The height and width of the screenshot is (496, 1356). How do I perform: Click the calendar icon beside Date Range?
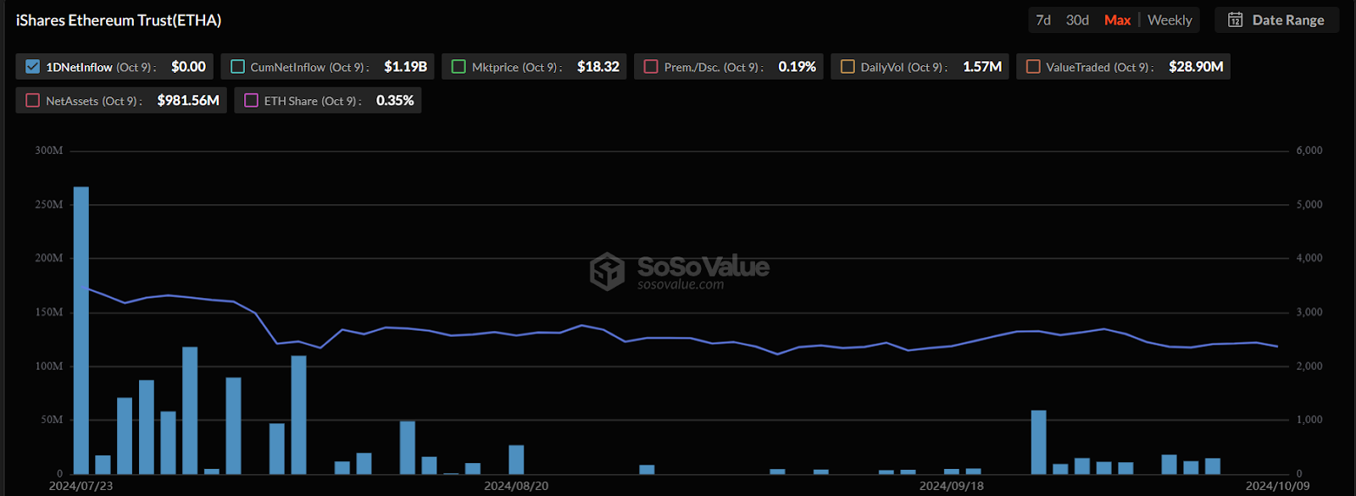coord(1236,20)
